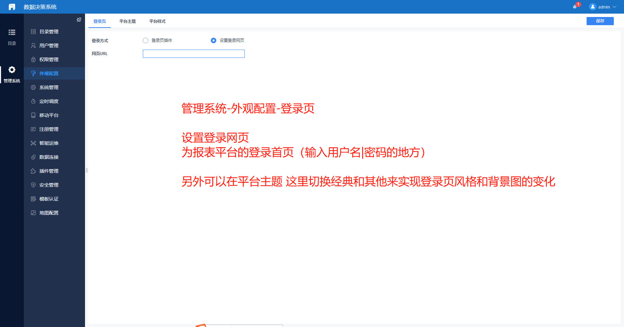
Task: Click the 移动平台 phone icon
Action: 33,115
